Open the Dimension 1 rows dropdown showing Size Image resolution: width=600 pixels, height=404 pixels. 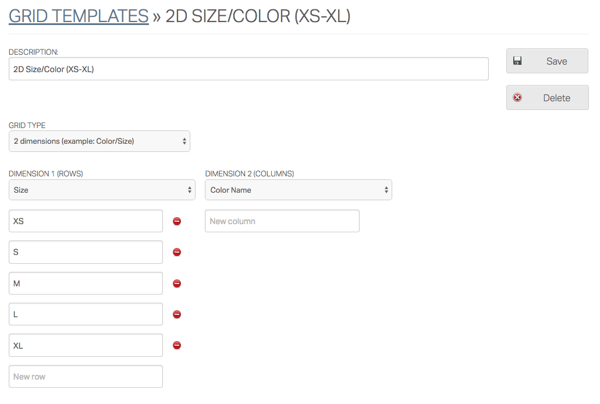(x=102, y=189)
